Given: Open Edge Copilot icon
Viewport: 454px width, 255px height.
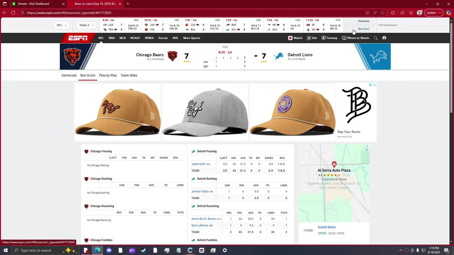Looking at the screenshot, I should [x=449, y=13].
